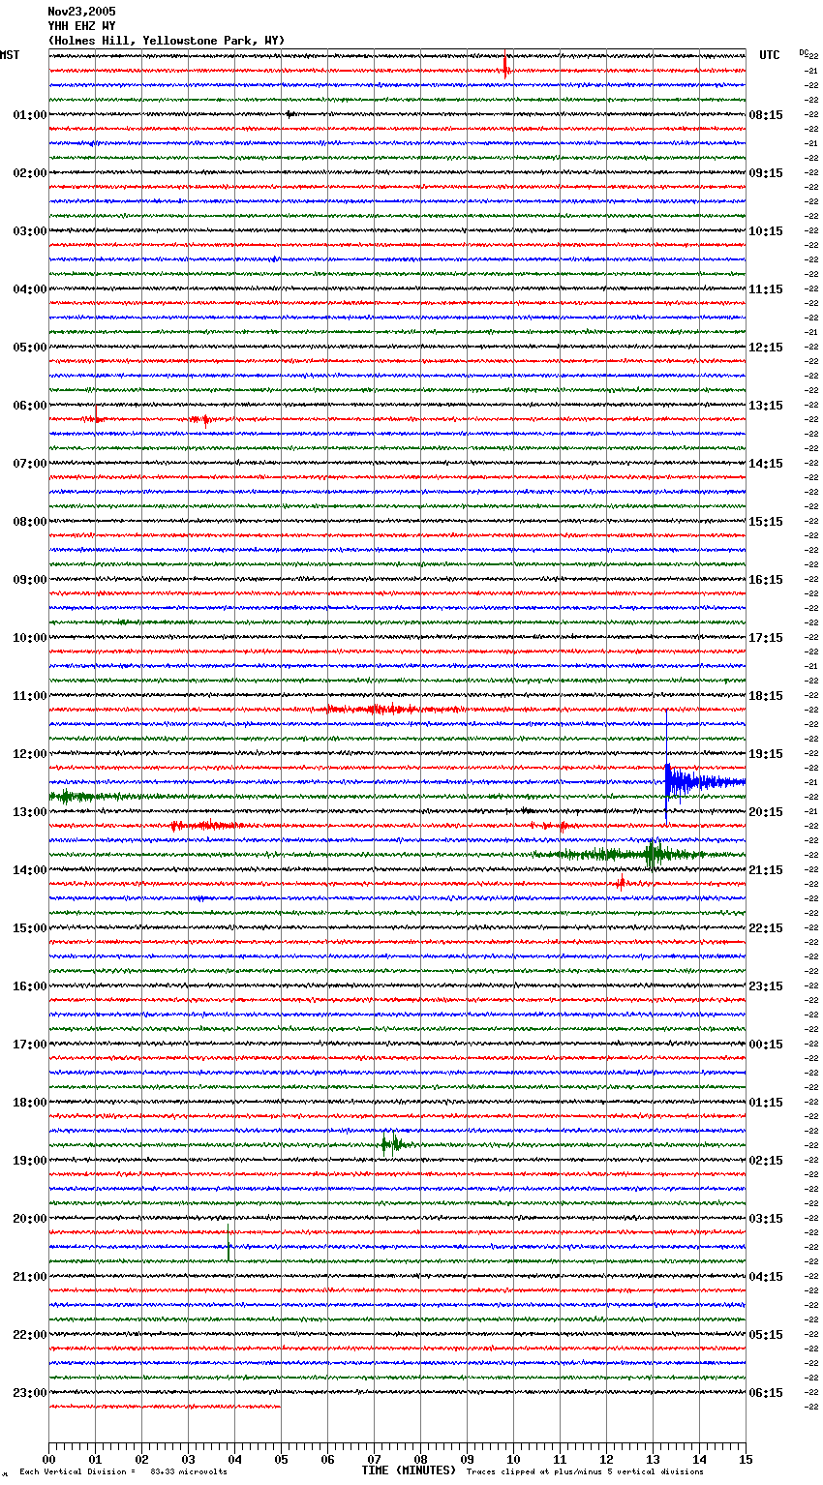823x1485 pixels.
Task: Select the 08:00 MST time label
Action: (29, 522)
